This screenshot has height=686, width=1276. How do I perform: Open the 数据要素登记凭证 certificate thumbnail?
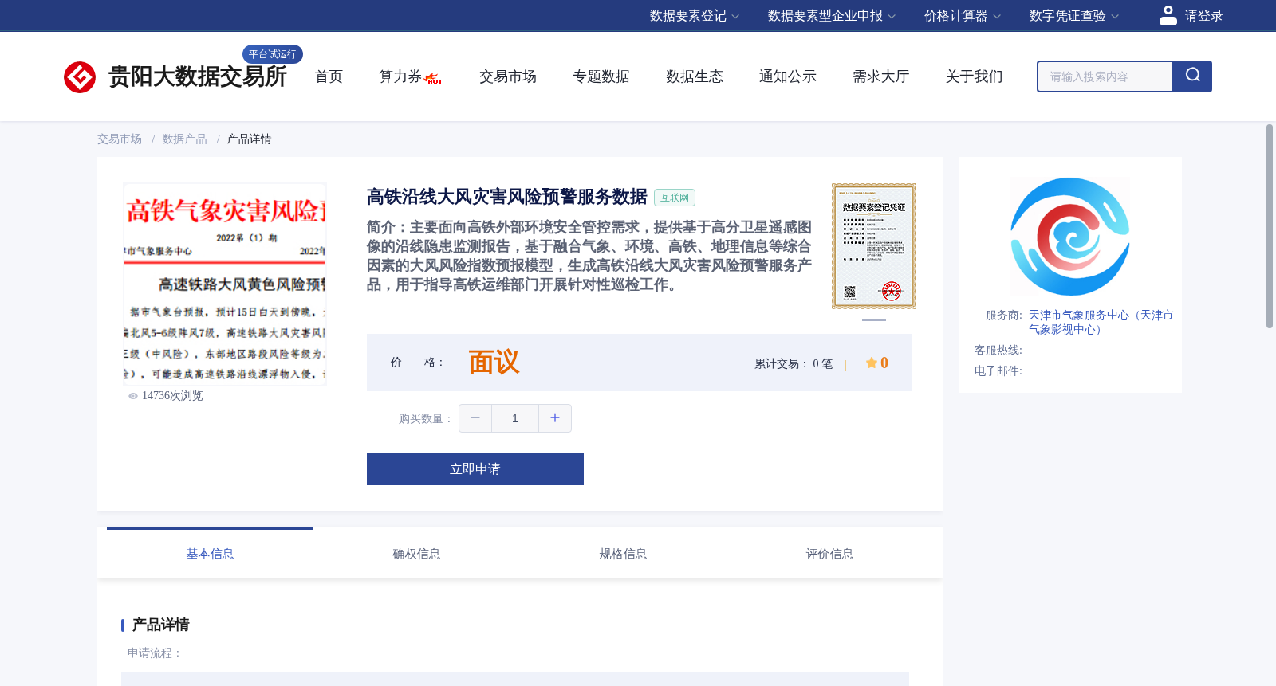pyautogui.click(x=874, y=246)
